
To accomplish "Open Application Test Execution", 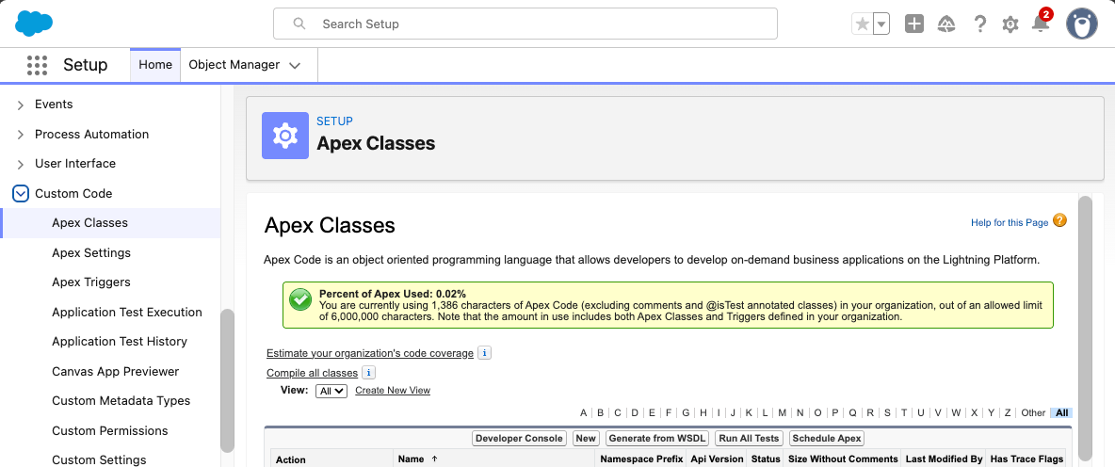I will [x=126, y=312].
